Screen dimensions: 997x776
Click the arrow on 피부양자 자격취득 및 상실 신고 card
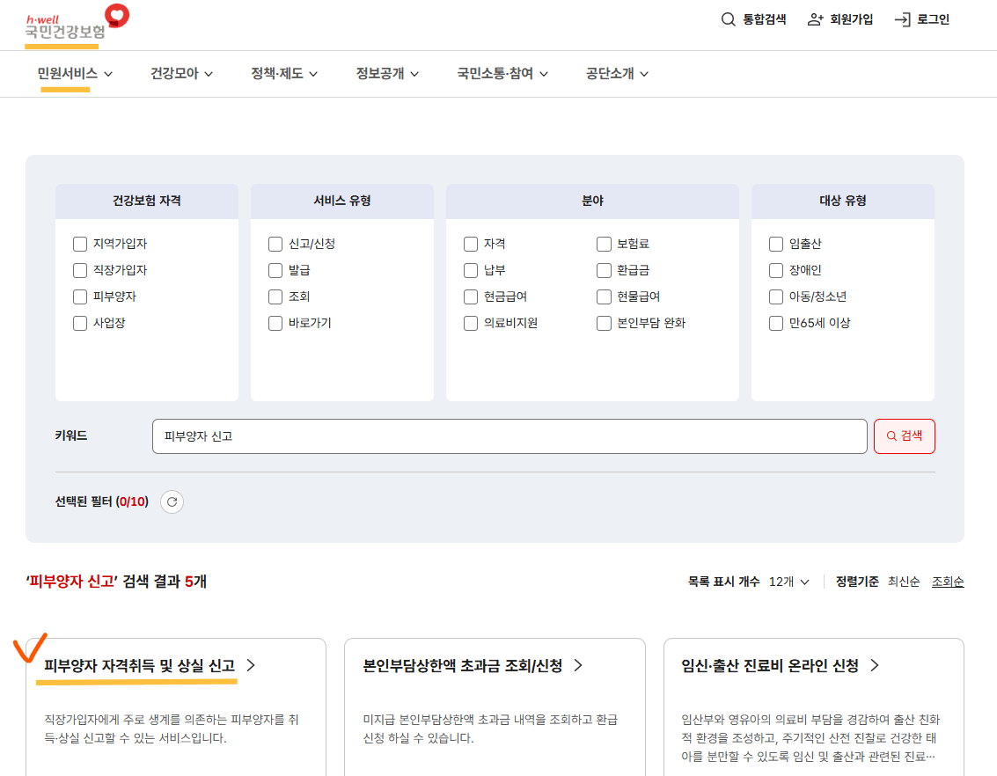point(249,666)
